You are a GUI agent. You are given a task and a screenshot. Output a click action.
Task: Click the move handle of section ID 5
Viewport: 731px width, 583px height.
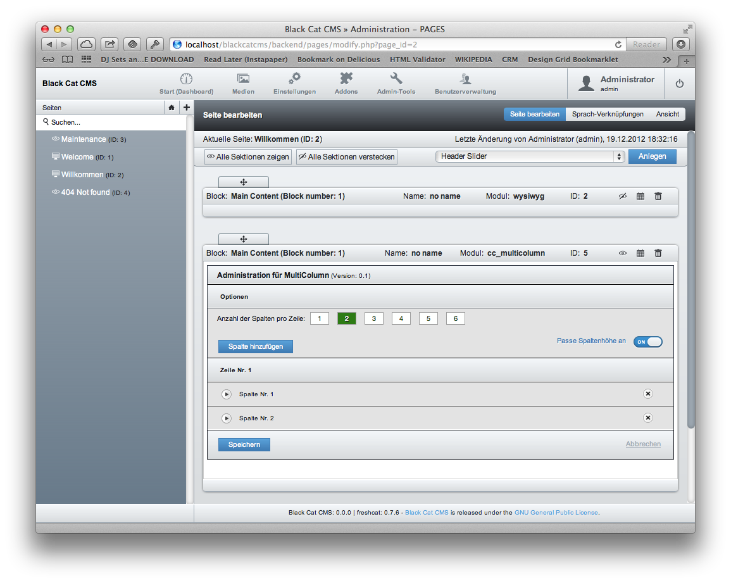pos(244,239)
